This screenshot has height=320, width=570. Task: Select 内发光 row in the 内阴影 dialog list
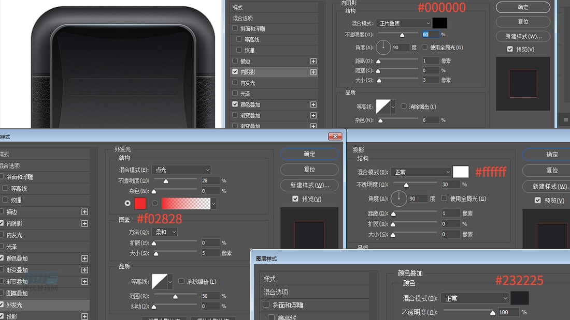coord(275,83)
